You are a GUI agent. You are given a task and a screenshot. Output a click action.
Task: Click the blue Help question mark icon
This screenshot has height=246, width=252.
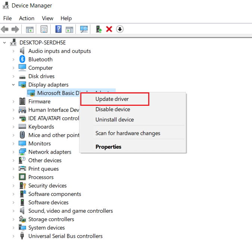(x=59, y=29)
